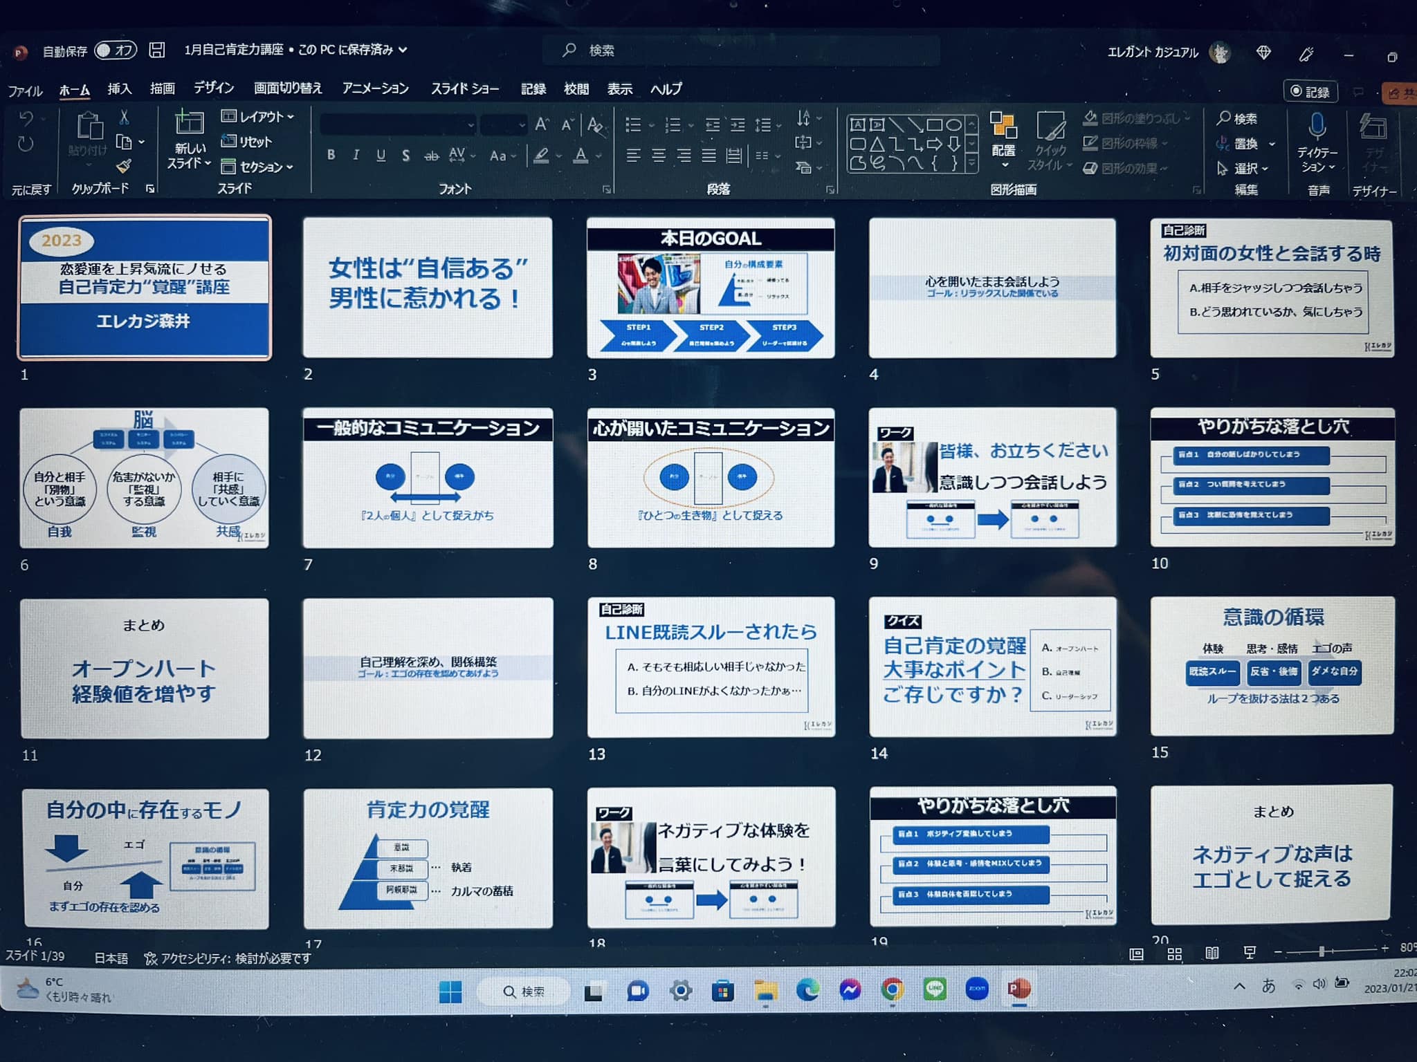Click the Save disk icon in title bar
Screen dimensions: 1417x1062
pyautogui.click(x=157, y=50)
